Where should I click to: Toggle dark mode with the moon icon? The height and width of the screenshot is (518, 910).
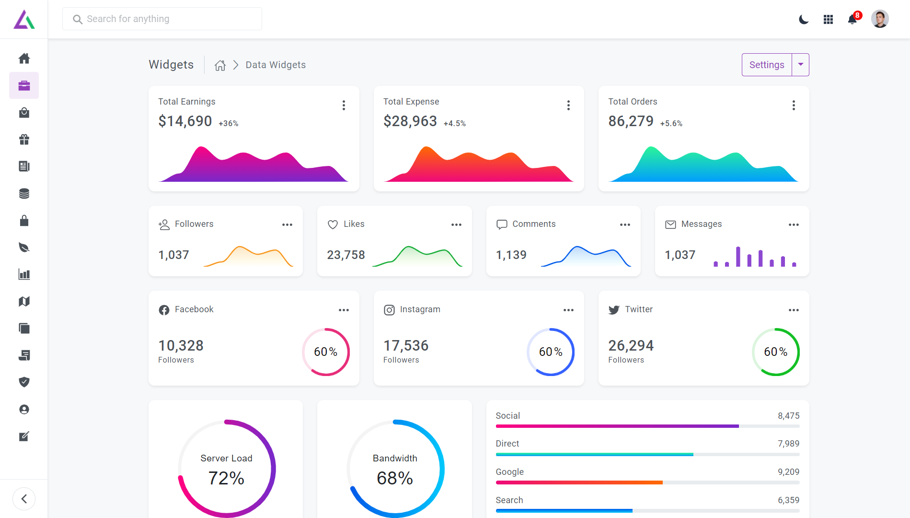[x=804, y=19]
